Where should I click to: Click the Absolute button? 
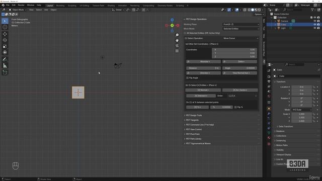203,61
